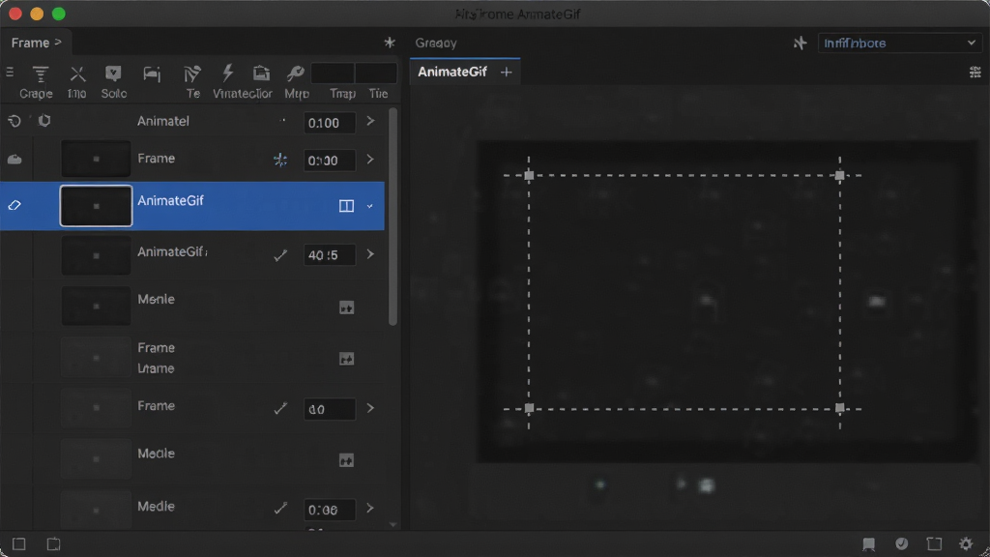Screen dimensions: 990x557
Task: Select the Imo crossed-lines tool
Action: coord(77,74)
